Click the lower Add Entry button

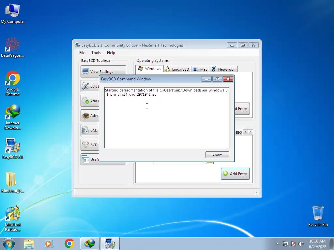click(x=235, y=174)
